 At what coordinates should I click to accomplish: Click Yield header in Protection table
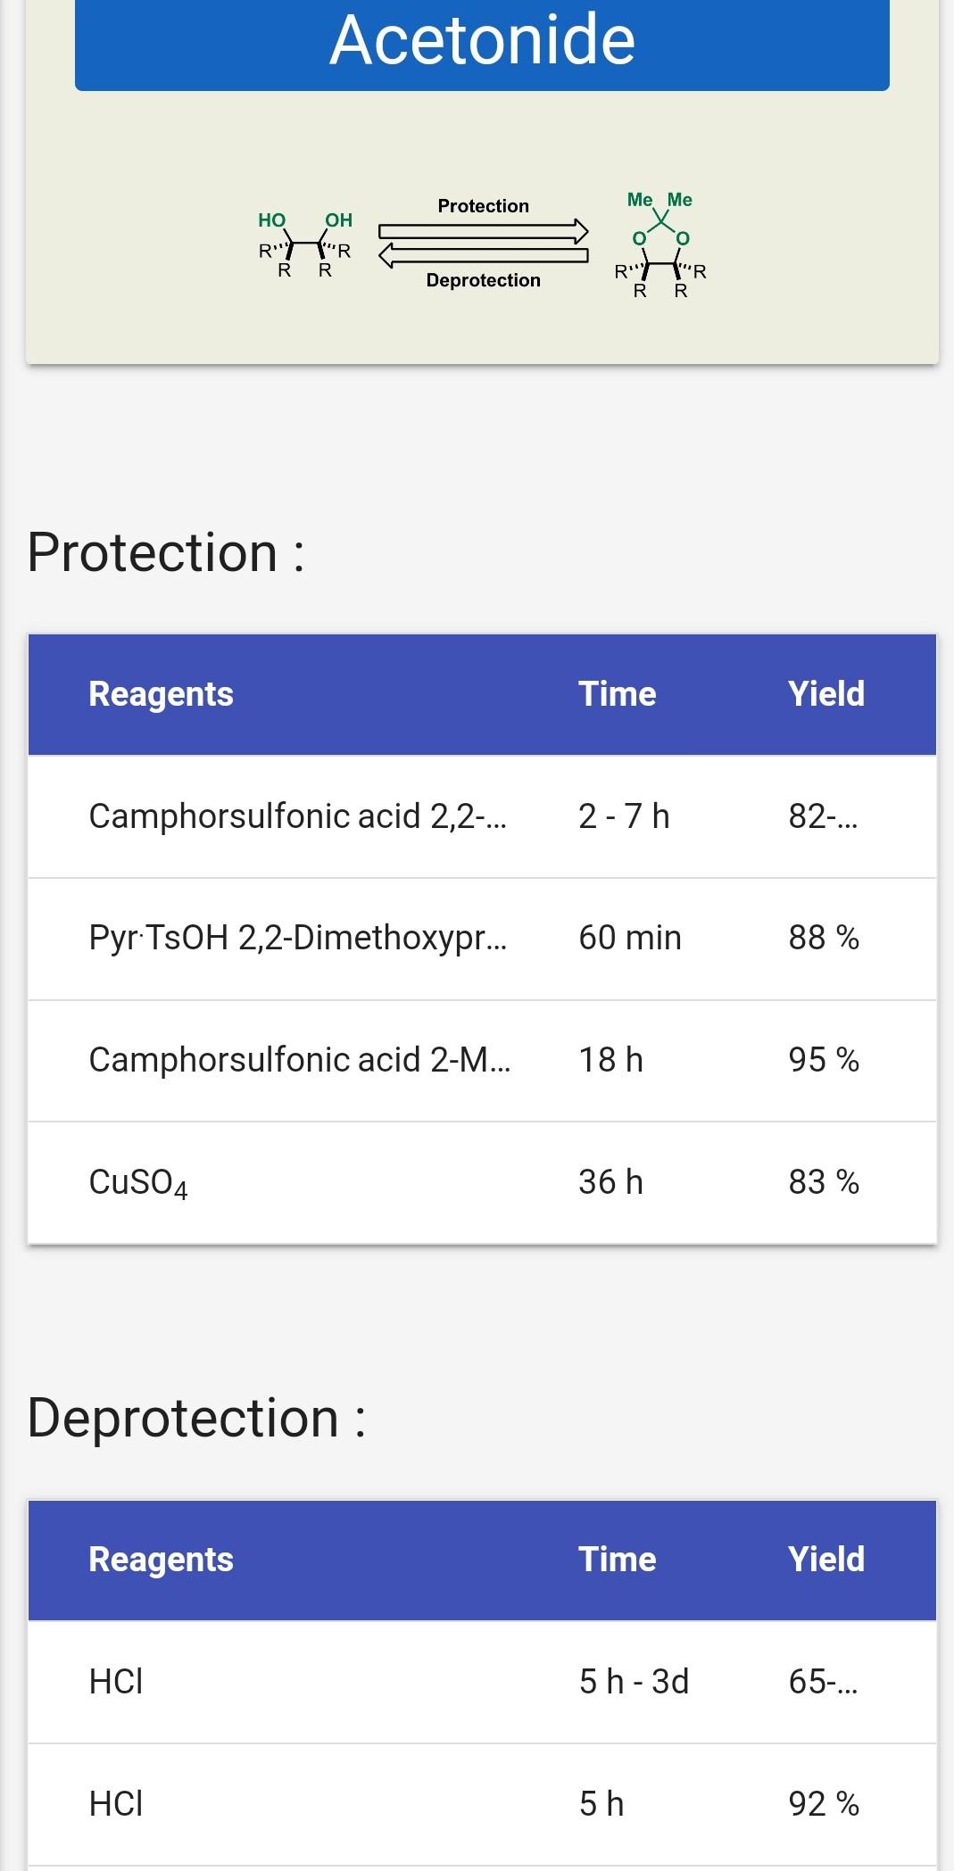(x=825, y=694)
